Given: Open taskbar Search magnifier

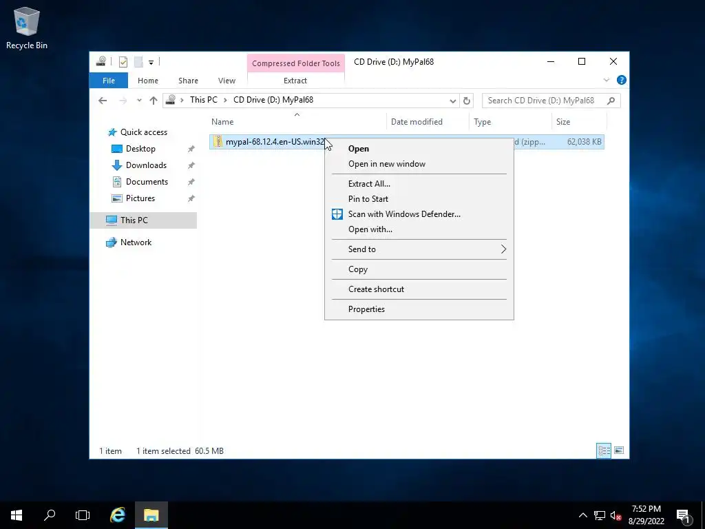Looking at the screenshot, I should [50, 515].
